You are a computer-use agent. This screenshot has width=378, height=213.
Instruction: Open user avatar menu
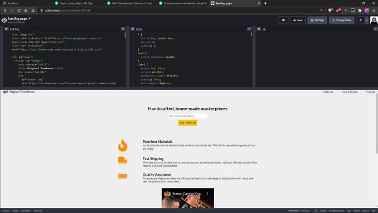pyautogui.click(x=374, y=20)
